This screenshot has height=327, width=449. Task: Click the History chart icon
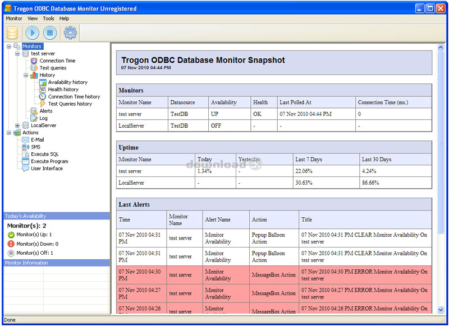(34, 75)
